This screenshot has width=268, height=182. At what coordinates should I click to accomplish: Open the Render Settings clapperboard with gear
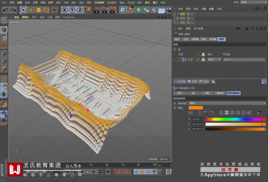[113, 10]
